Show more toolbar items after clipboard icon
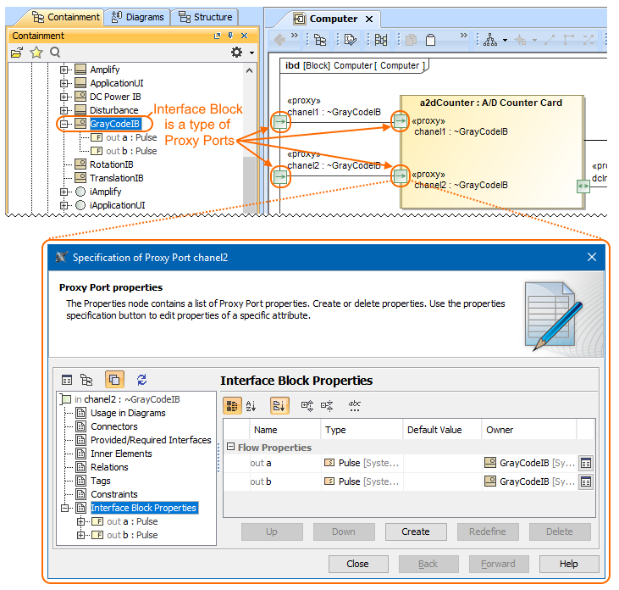 464,35
